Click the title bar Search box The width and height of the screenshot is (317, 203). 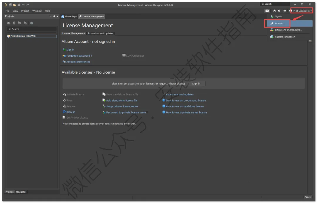275,4
